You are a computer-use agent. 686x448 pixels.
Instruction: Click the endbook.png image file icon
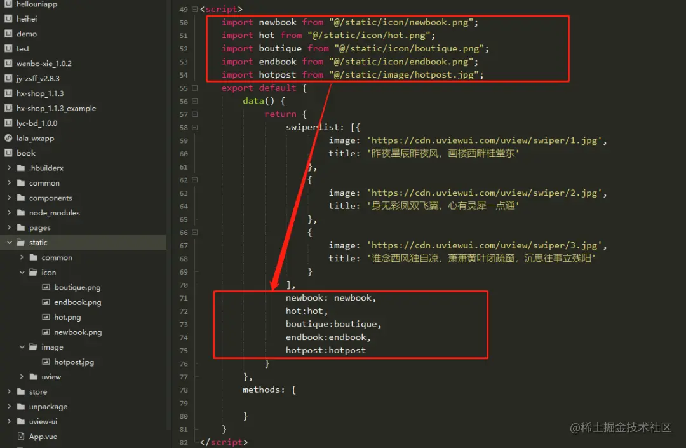tap(46, 302)
